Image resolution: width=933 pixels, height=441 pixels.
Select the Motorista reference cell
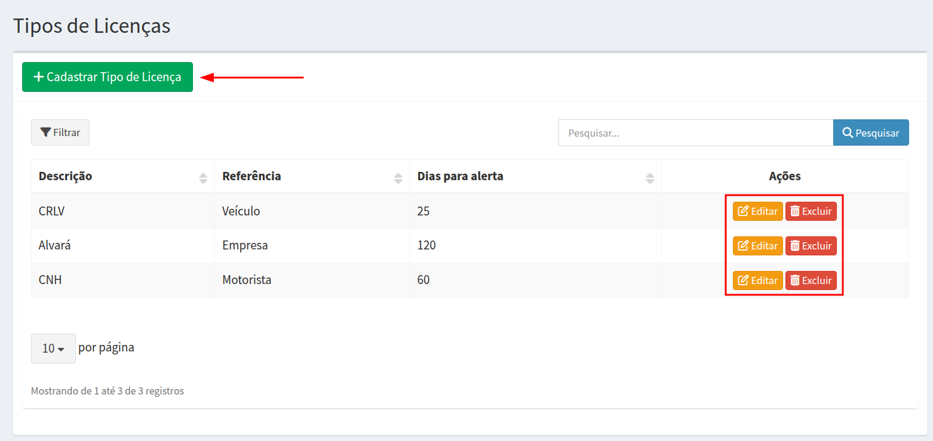pos(247,280)
